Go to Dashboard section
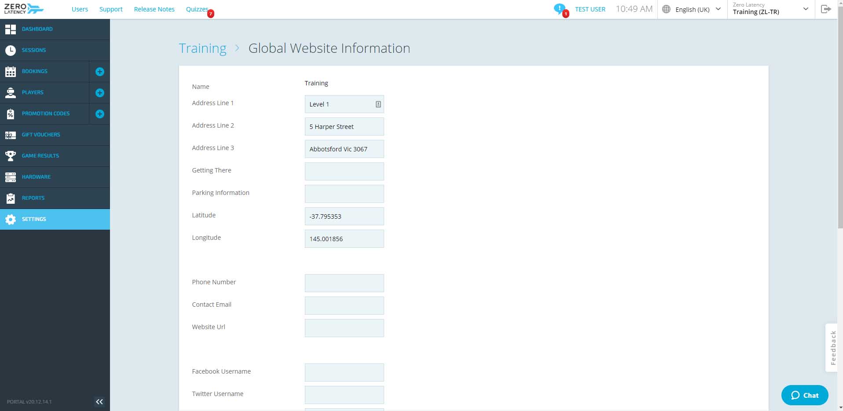Image resolution: width=843 pixels, height=411 pixels. click(37, 29)
